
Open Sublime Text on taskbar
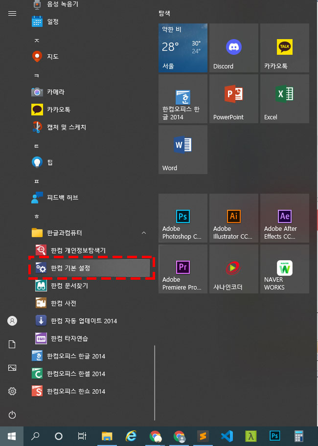pyautogui.click(x=203, y=436)
